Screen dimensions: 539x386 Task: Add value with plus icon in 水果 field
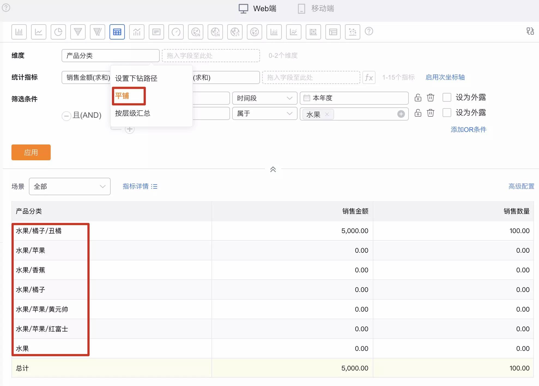pos(401,114)
